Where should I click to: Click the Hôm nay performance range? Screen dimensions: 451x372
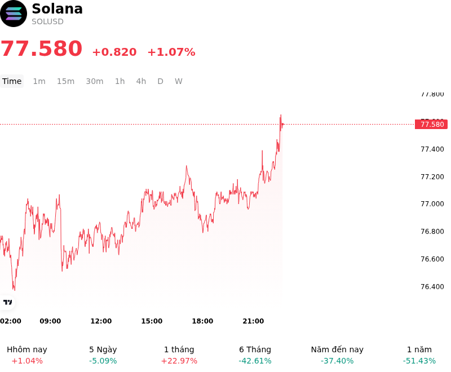[x=27, y=355]
